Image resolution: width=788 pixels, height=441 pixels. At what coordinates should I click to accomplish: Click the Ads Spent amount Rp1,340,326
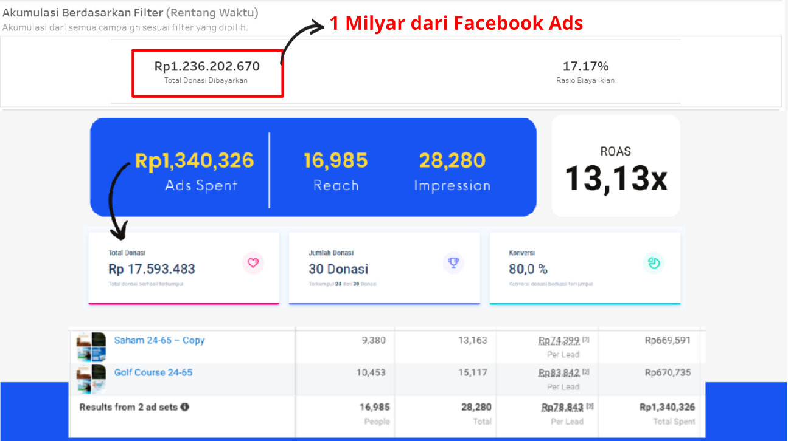[195, 160]
